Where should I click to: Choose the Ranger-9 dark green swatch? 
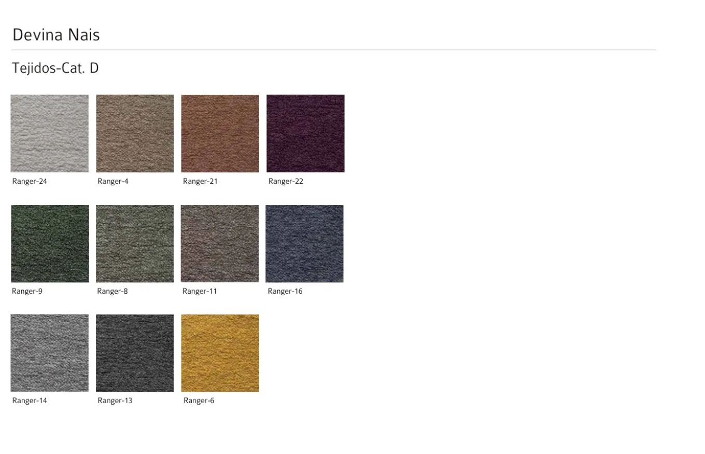(x=50, y=243)
